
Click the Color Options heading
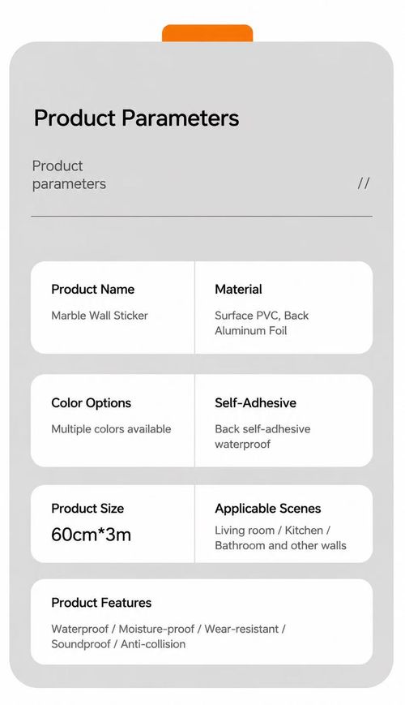coord(92,403)
